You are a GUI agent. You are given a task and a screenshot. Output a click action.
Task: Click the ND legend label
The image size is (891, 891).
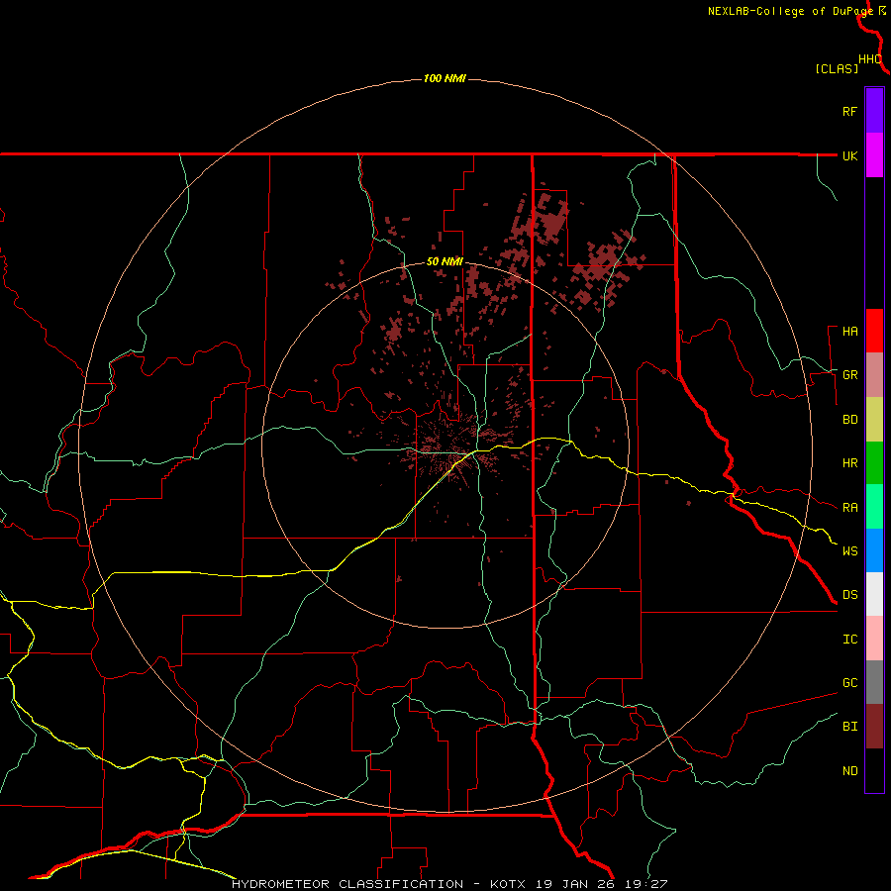(850, 771)
